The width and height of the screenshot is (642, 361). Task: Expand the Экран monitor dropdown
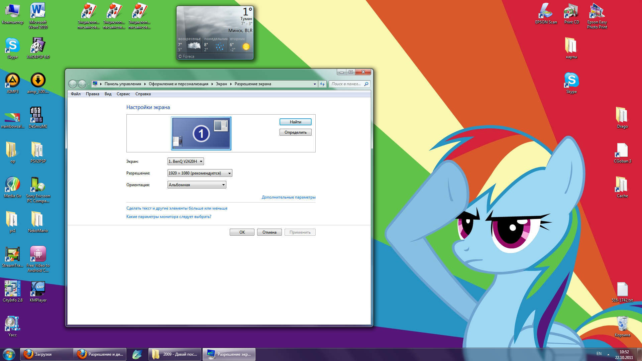(186, 161)
